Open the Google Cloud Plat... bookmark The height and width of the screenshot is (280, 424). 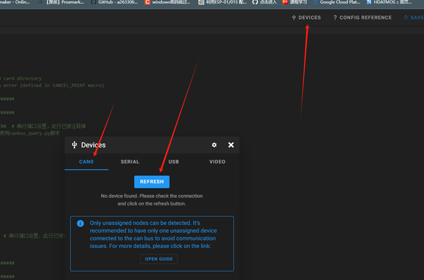[x=337, y=2]
